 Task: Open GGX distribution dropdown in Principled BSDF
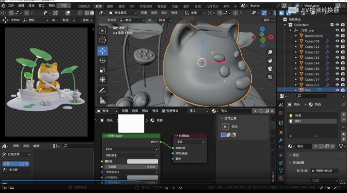[x=131, y=149]
